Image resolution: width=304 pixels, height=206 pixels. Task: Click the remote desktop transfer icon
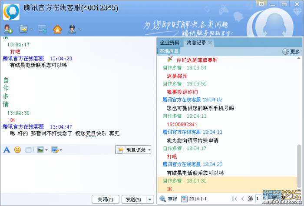click(42, 29)
